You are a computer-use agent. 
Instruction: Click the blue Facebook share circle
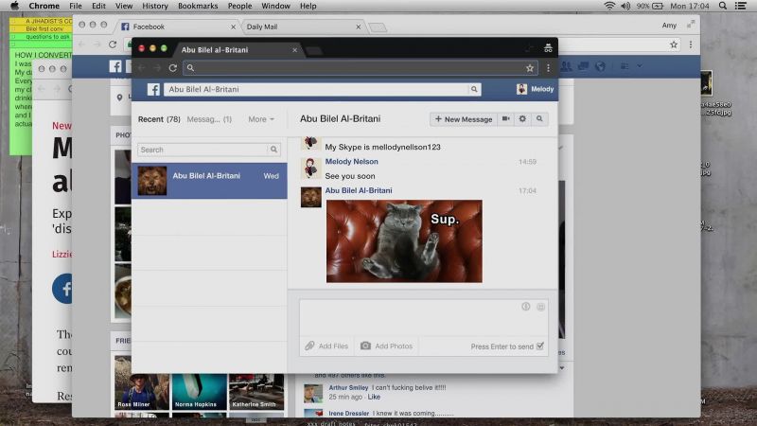click(x=62, y=289)
